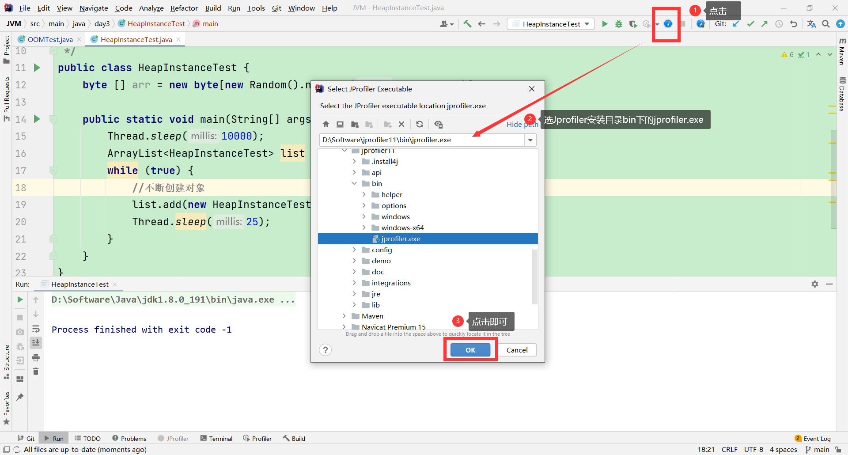This screenshot has height=455, width=848.
Task: Switch to OOMTest.java editor tab
Action: pos(50,39)
